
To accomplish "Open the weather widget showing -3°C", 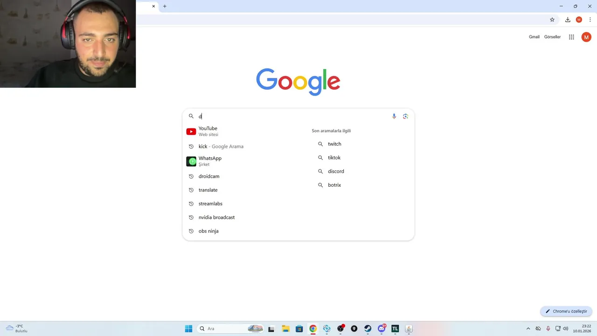I will point(17,329).
